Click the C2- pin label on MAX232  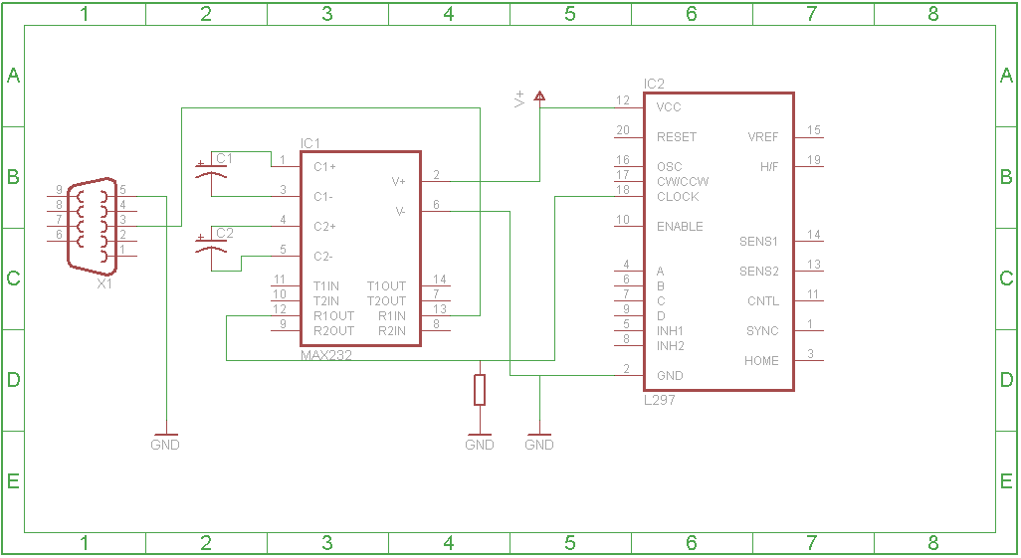tap(323, 257)
